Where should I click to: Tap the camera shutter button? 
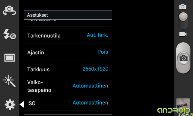[x=183, y=58]
